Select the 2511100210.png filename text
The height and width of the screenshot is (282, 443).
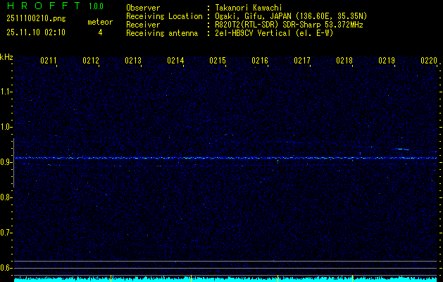pyautogui.click(x=35, y=19)
